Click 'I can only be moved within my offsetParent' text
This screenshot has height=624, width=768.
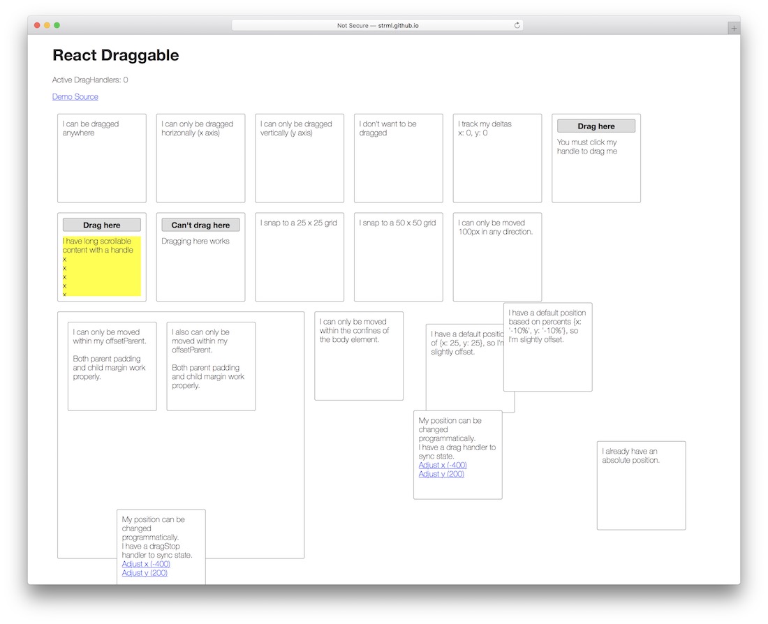coord(110,336)
